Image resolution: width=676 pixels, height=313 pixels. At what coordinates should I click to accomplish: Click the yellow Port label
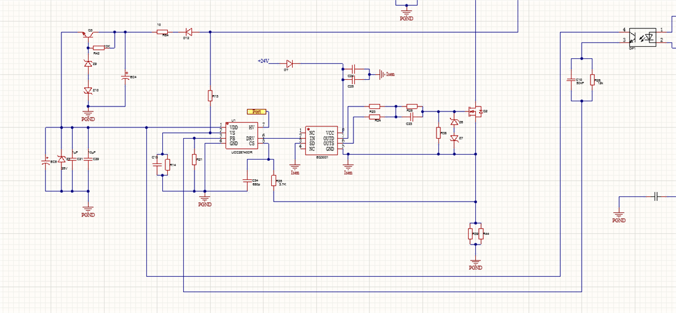(257, 112)
